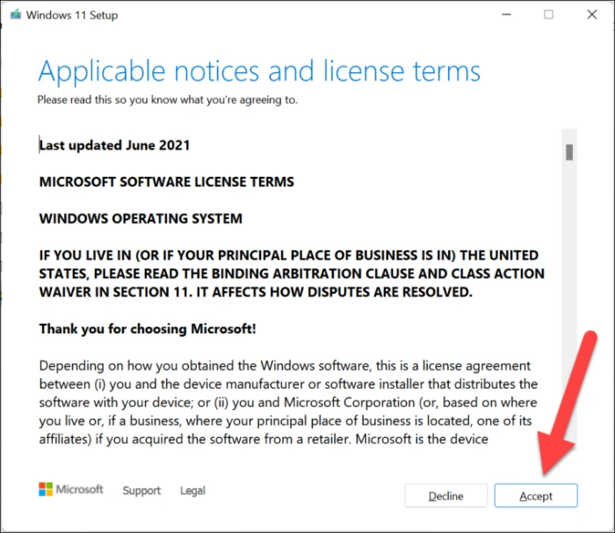Accept the license terms
Screen dimensions: 615x533
coord(536,496)
